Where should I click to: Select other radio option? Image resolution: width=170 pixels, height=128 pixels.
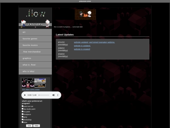coord(23,122)
